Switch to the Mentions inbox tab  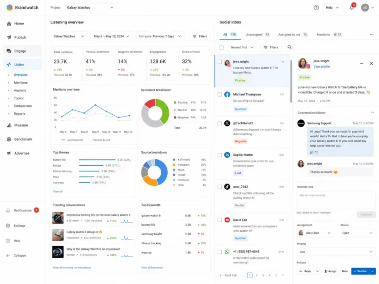(329, 34)
